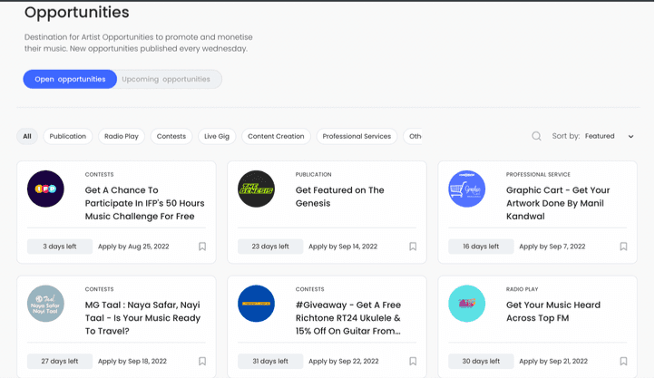Click Apply by Sep 14, 2022 text
The image size is (655, 378).
[343, 247]
